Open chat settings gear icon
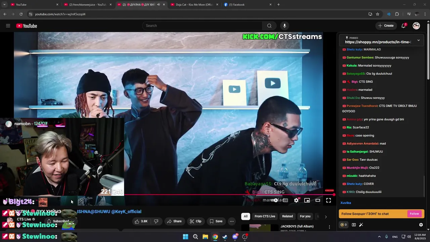Image resolution: width=430 pixels, height=242 pixels. click(421, 225)
